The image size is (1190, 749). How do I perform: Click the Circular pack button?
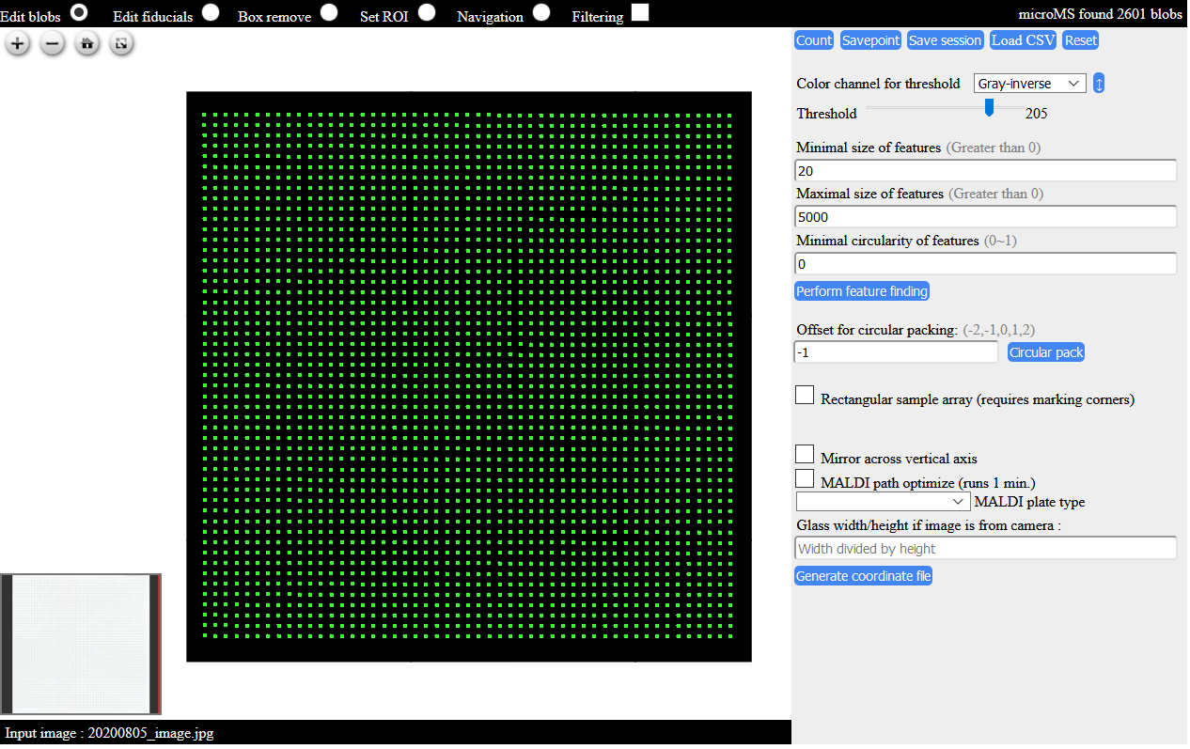(1046, 352)
